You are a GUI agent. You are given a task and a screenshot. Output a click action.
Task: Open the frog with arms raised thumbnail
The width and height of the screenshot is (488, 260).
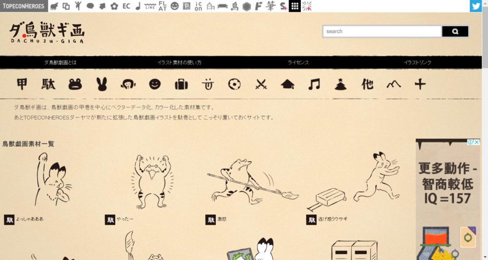pyautogui.click(x=152, y=182)
